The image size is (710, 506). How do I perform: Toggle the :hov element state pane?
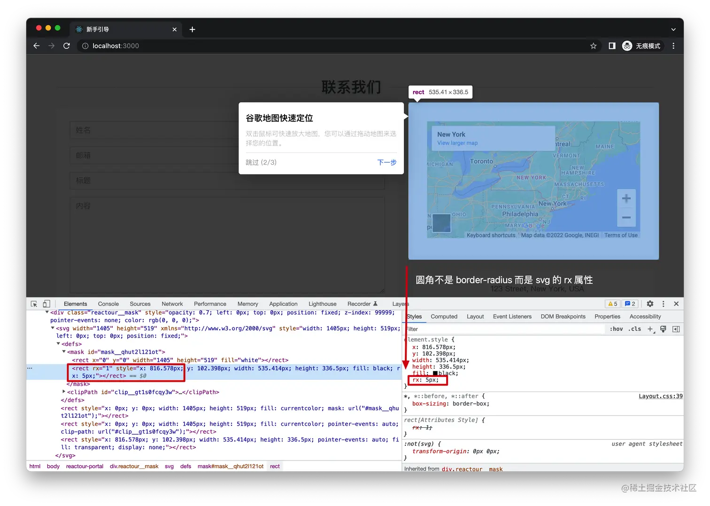616,329
